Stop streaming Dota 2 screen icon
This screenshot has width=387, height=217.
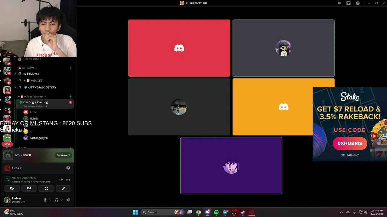click(x=68, y=168)
